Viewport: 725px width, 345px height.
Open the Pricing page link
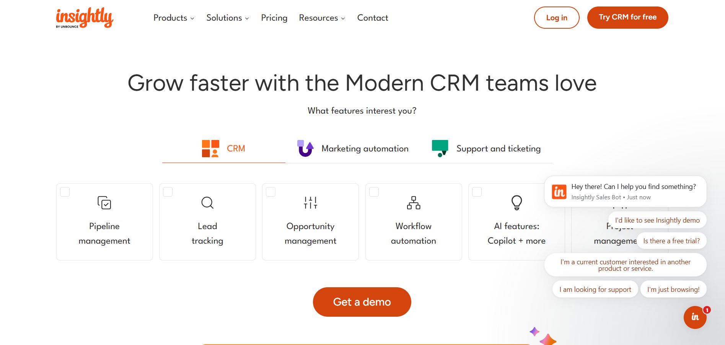(274, 18)
